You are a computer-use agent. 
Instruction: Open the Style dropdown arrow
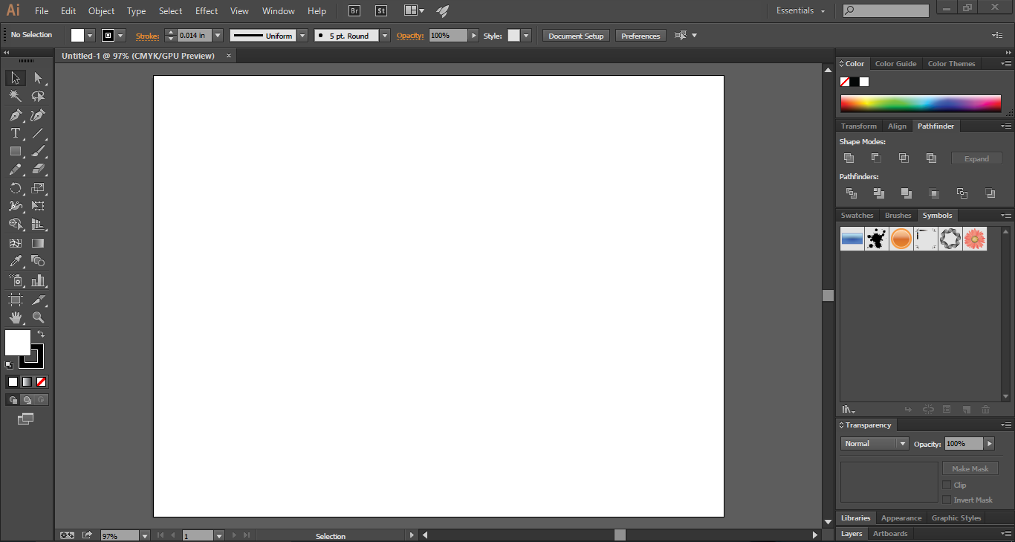click(526, 36)
